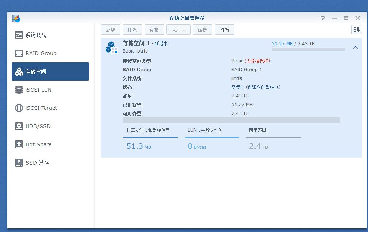Click the 取消 (Cancel) button
Screen dimensions: 368x232
pos(224,30)
